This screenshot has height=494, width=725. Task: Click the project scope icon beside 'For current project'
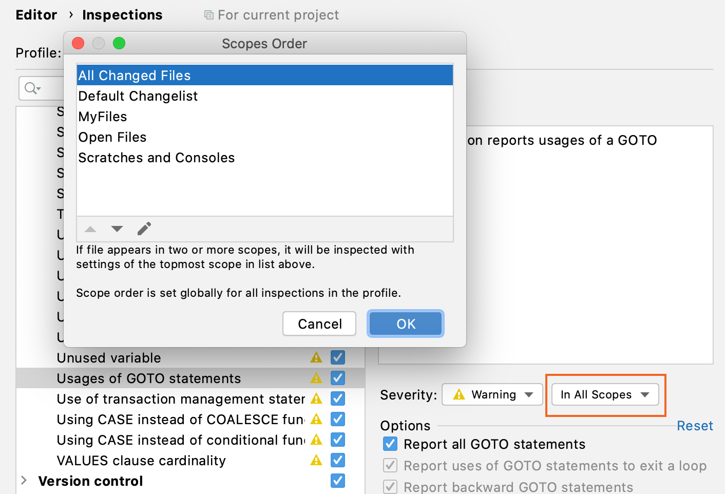tap(209, 15)
